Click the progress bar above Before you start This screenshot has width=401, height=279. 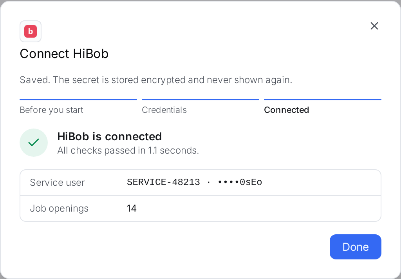[78, 99]
